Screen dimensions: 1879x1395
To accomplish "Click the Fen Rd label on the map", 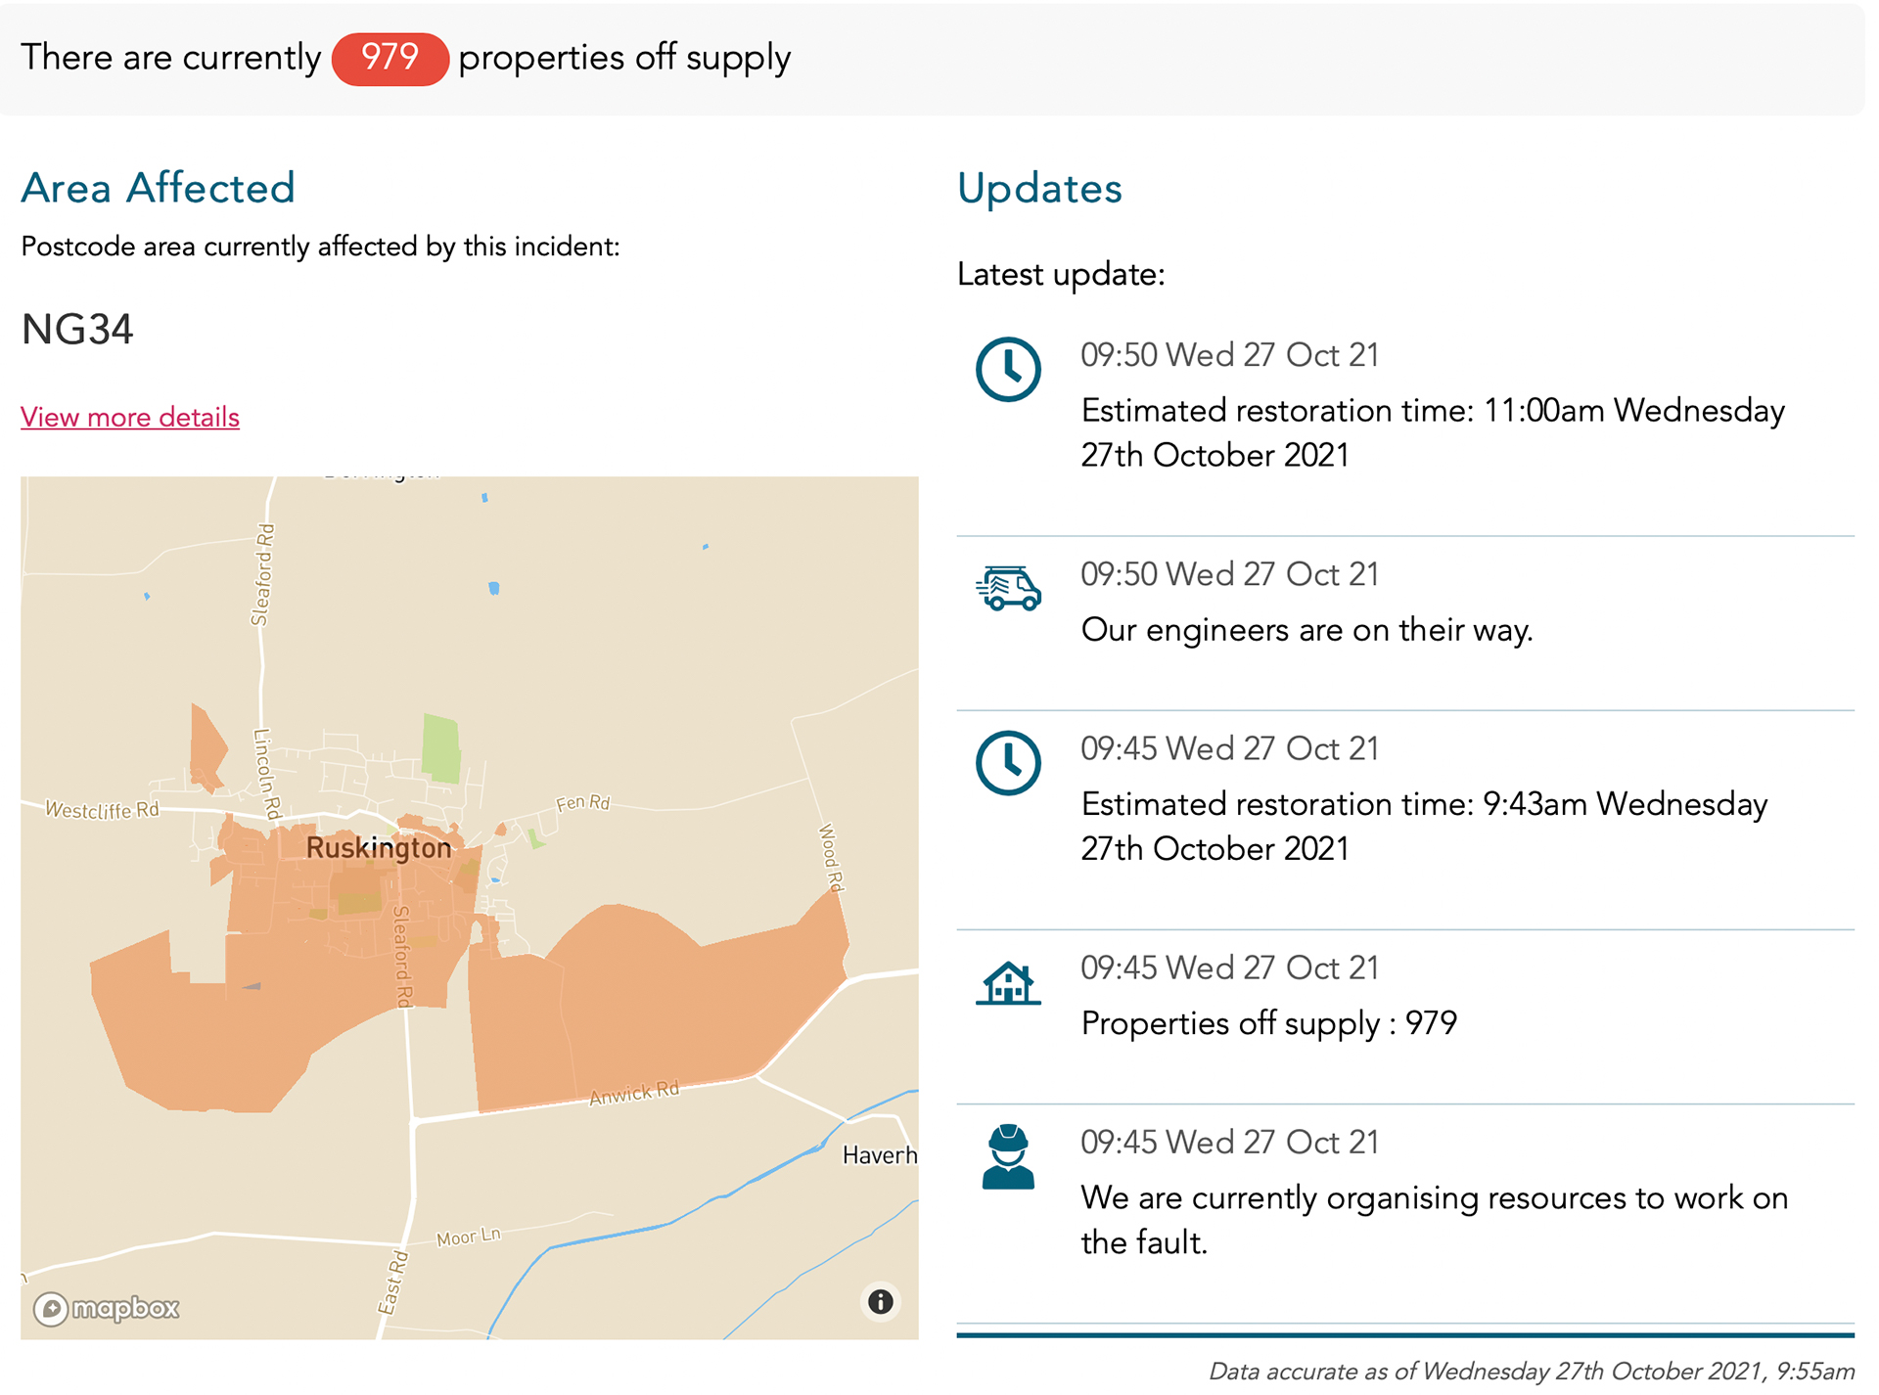I will tap(582, 803).
